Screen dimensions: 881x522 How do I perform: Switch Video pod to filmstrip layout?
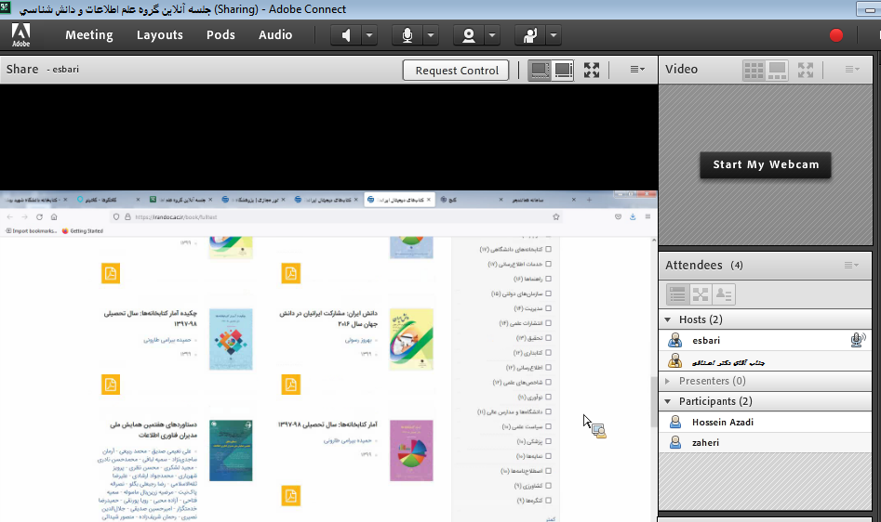[778, 70]
